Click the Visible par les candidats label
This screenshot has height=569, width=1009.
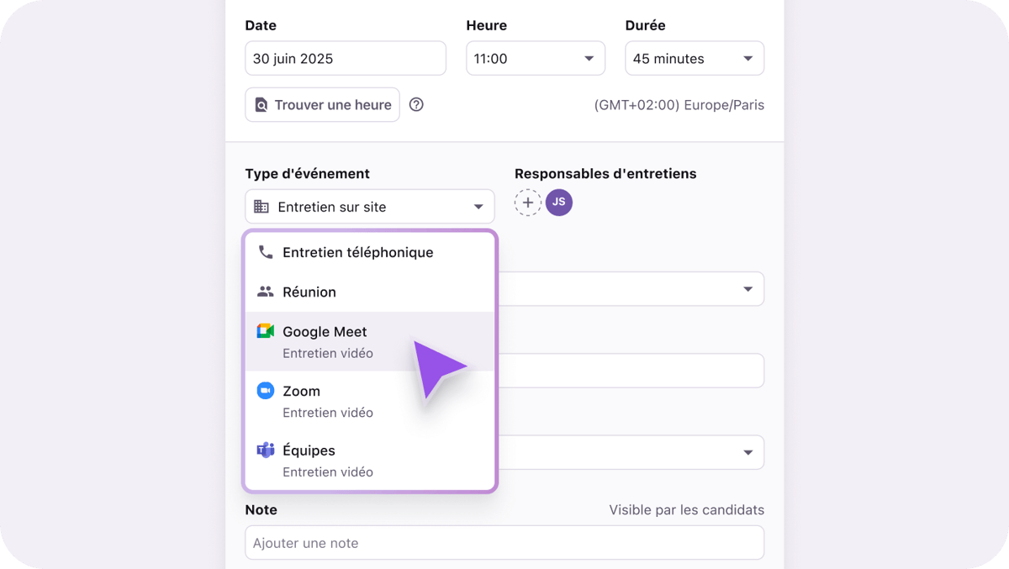pos(686,509)
